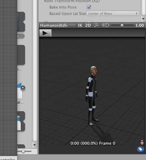Toggle IK in the preview toolbar
The image size is (146, 160).
pyautogui.click(x=80, y=25)
